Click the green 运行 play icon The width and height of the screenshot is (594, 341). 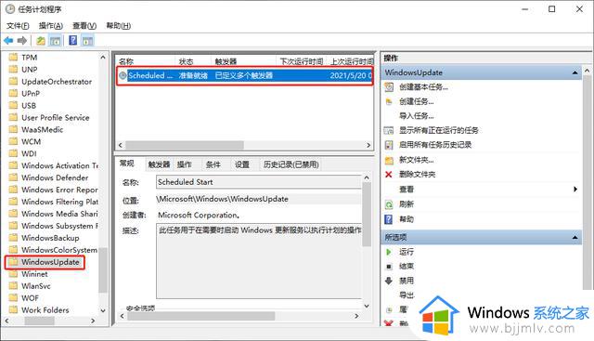coord(389,252)
